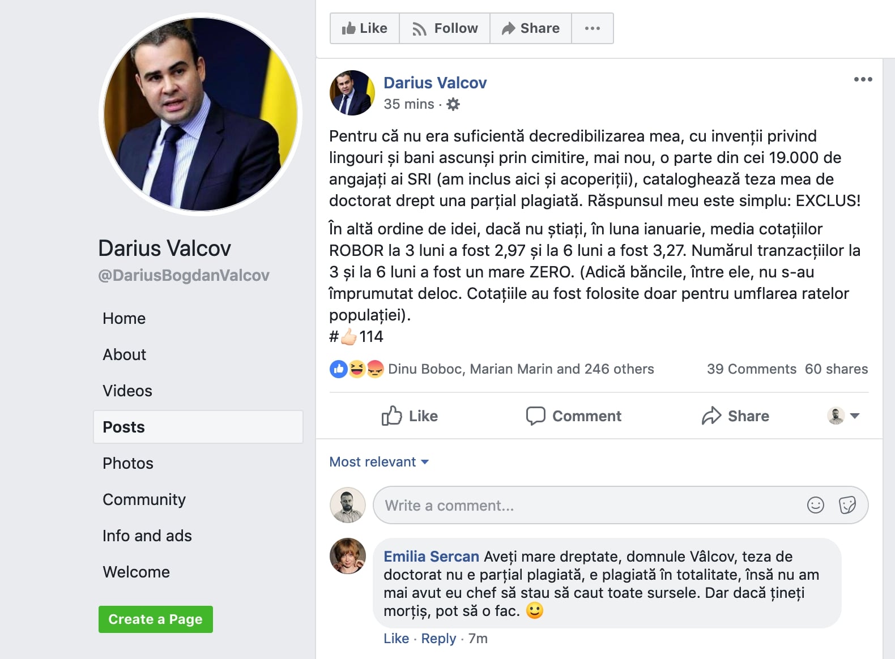Share the post using the arrow button
The height and width of the screenshot is (659, 895).
[x=735, y=416]
